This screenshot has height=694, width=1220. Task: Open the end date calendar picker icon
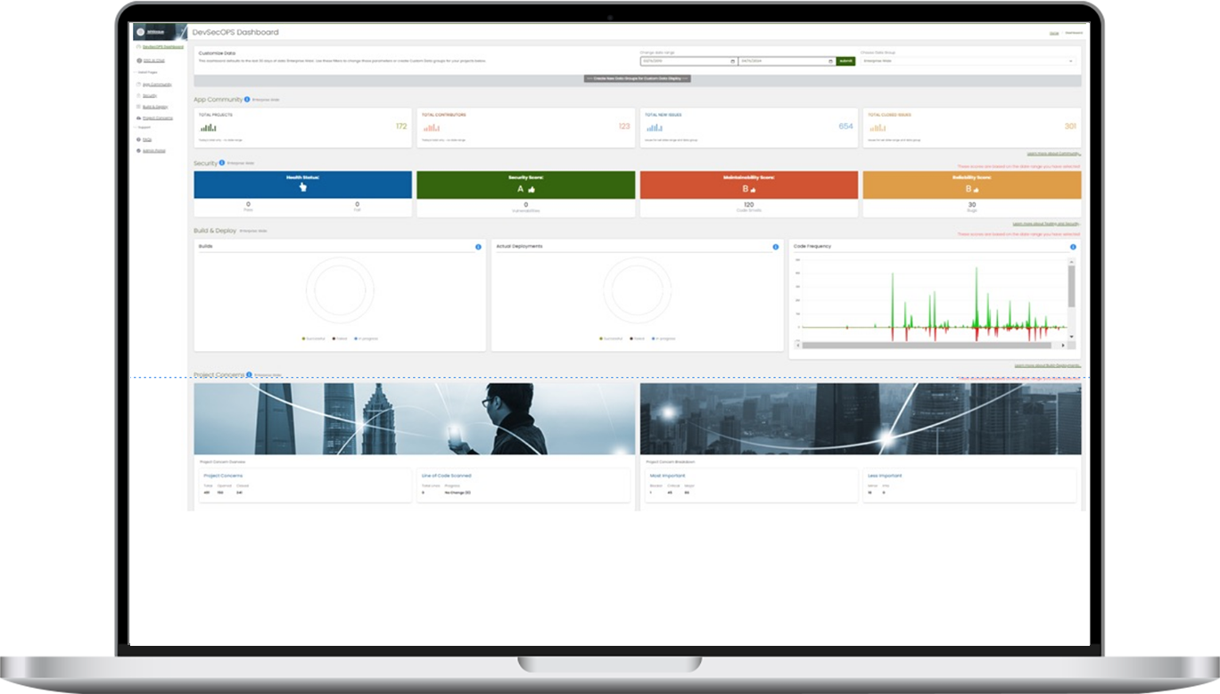[x=830, y=61]
